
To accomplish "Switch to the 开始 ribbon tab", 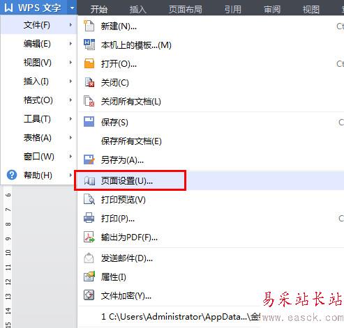I will 99,9.
